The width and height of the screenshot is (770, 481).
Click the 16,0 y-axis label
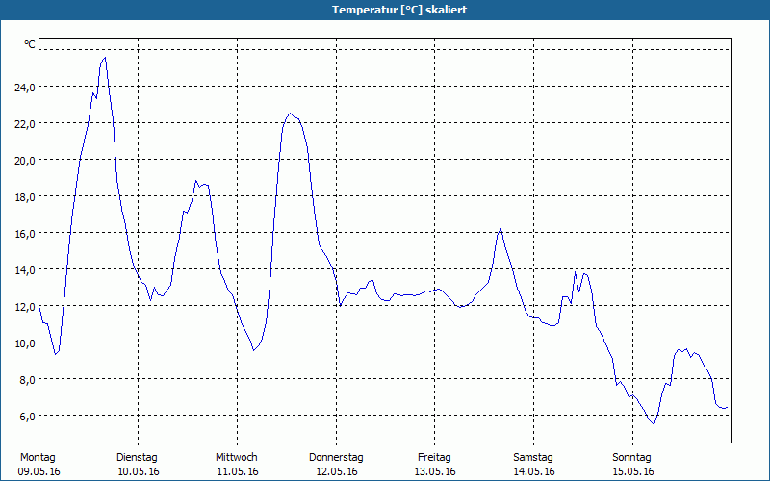25,234
